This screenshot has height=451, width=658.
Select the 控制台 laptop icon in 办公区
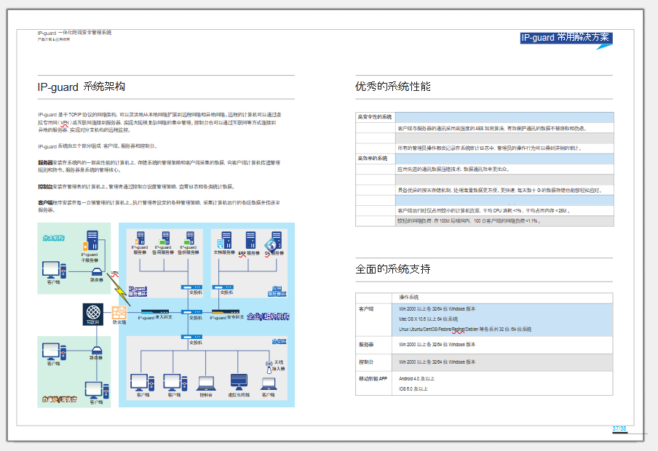pos(207,383)
